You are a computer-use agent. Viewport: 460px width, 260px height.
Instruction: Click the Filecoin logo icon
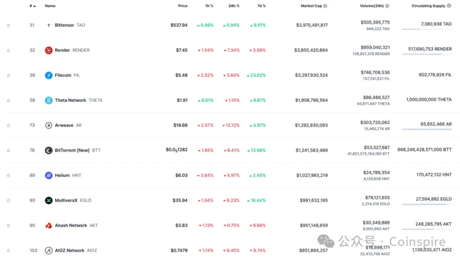coord(49,75)
